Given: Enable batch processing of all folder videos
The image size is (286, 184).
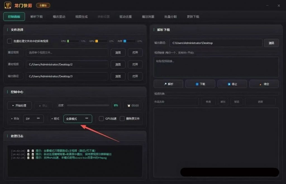Looking at the screenshot, I should point(9,41).
